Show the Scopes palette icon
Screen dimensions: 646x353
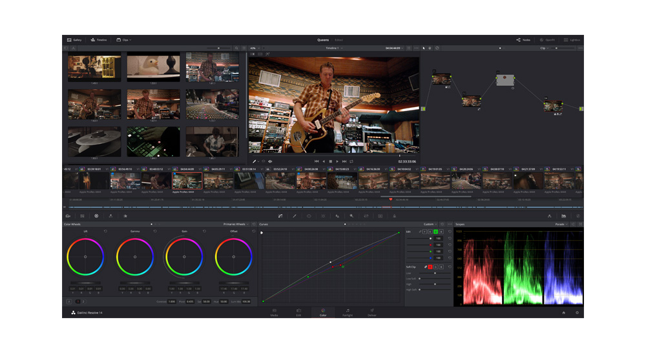click(564, 216)
